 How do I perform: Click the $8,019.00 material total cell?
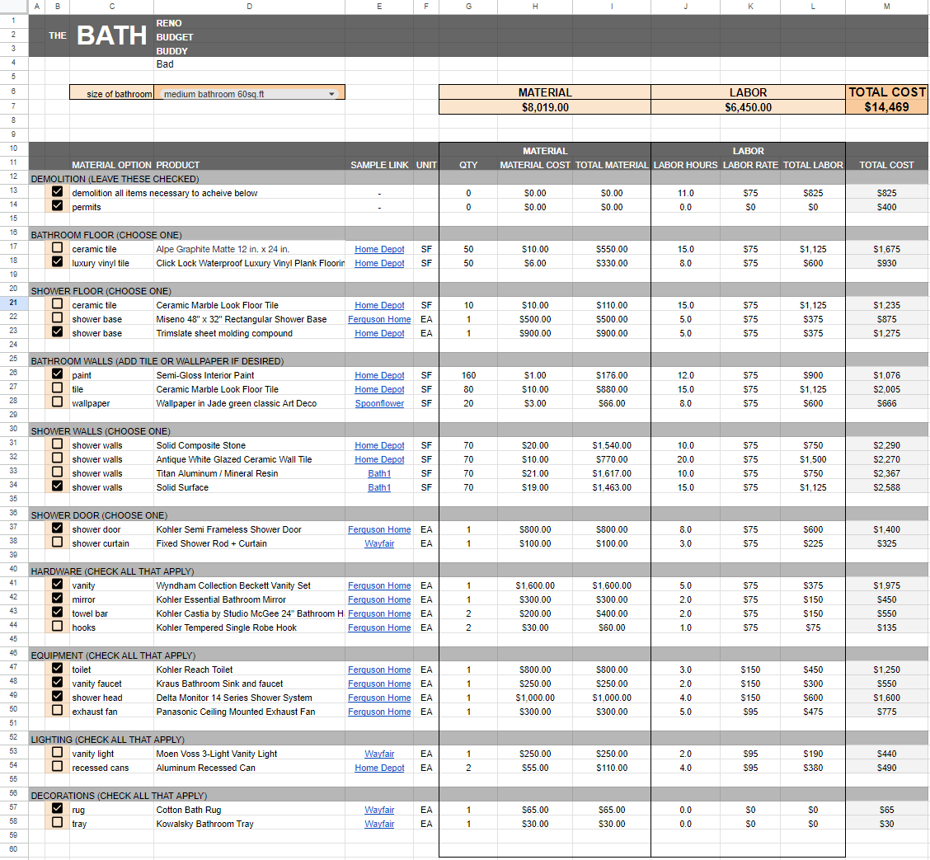[x=545, y=107]
